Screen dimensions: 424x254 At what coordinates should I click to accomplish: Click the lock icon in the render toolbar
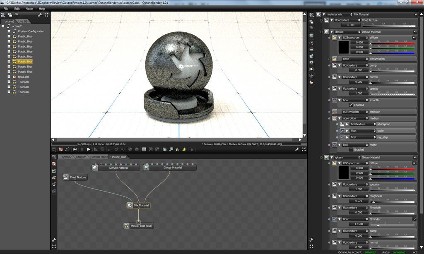pos(191,149)
